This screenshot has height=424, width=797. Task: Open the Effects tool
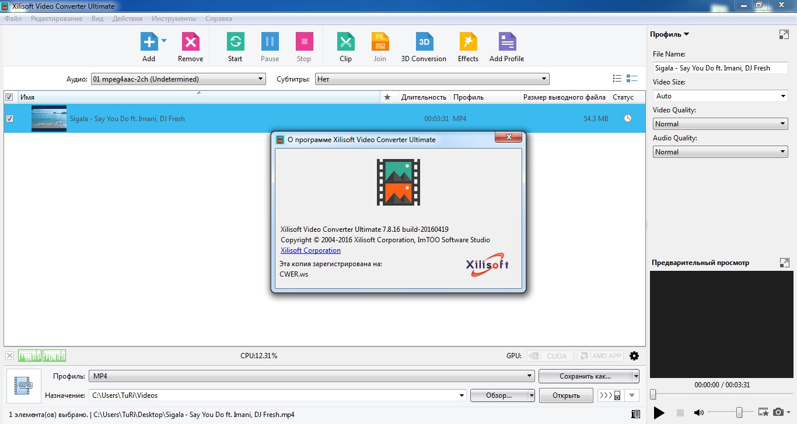[468, 42]
